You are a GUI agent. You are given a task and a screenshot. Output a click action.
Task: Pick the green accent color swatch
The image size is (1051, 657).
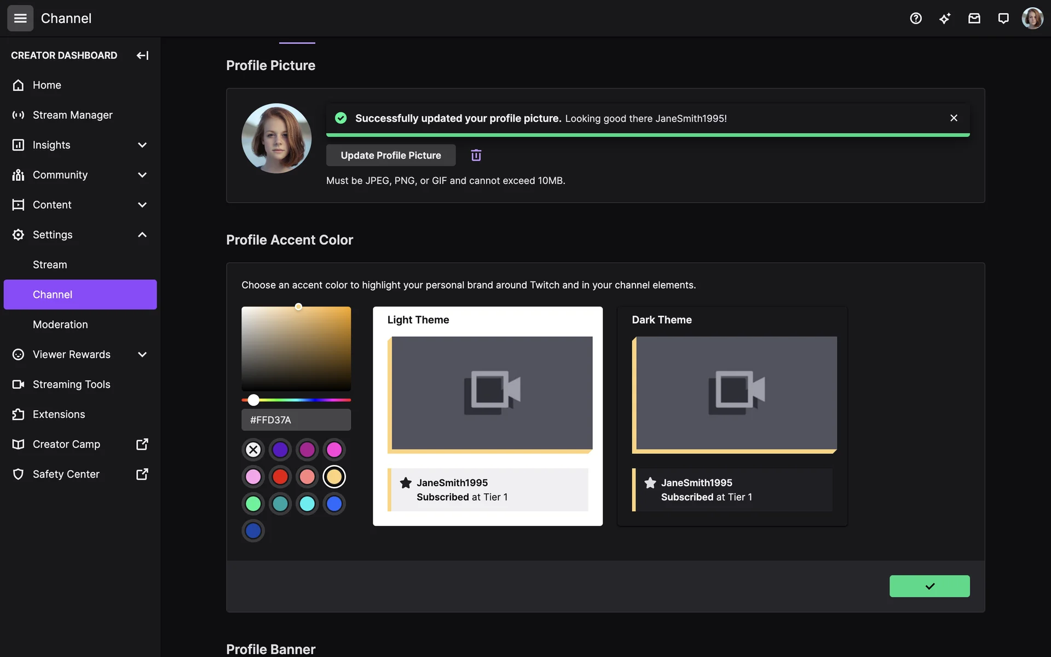point(253,504)
